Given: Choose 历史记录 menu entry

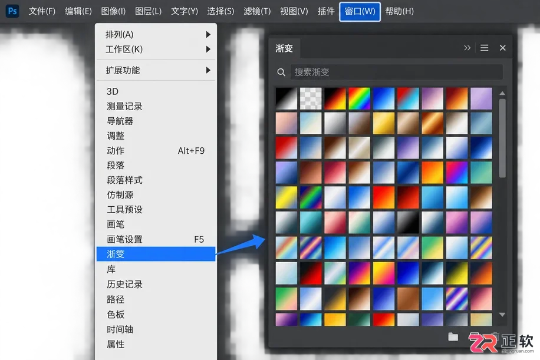Looking at the screenshot, I should click(x=156, y=284).
